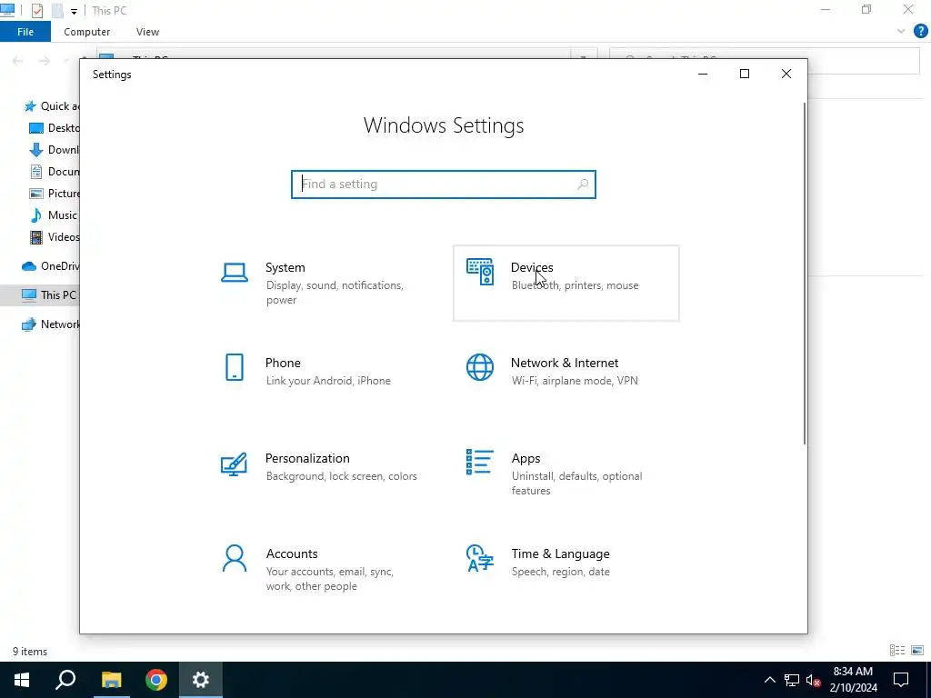The image size is (931, 698).
Task: Open the Apps list icon
Action: [480, 462]
